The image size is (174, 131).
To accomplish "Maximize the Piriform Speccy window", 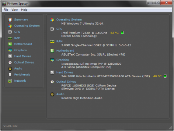I will pyautogui.click(x=157, y=3).
